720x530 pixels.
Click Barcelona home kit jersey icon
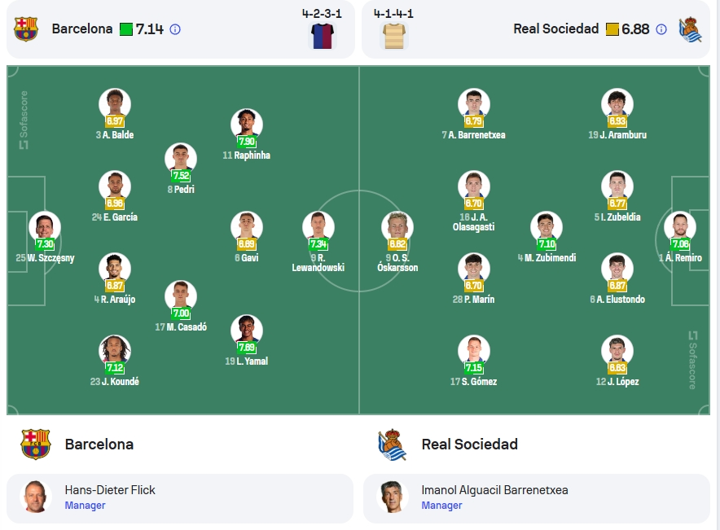323,36
